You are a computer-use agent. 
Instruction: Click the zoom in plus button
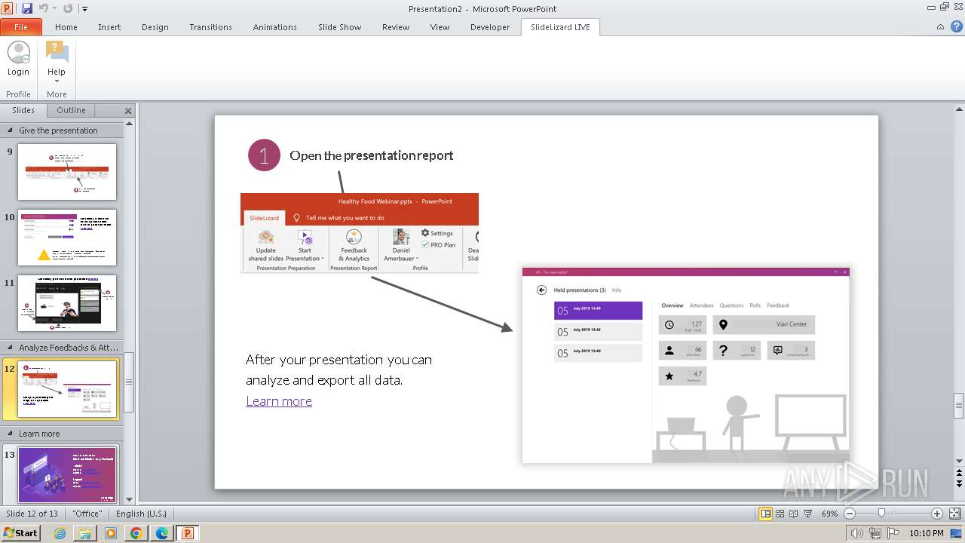click(x=937, y=514)
